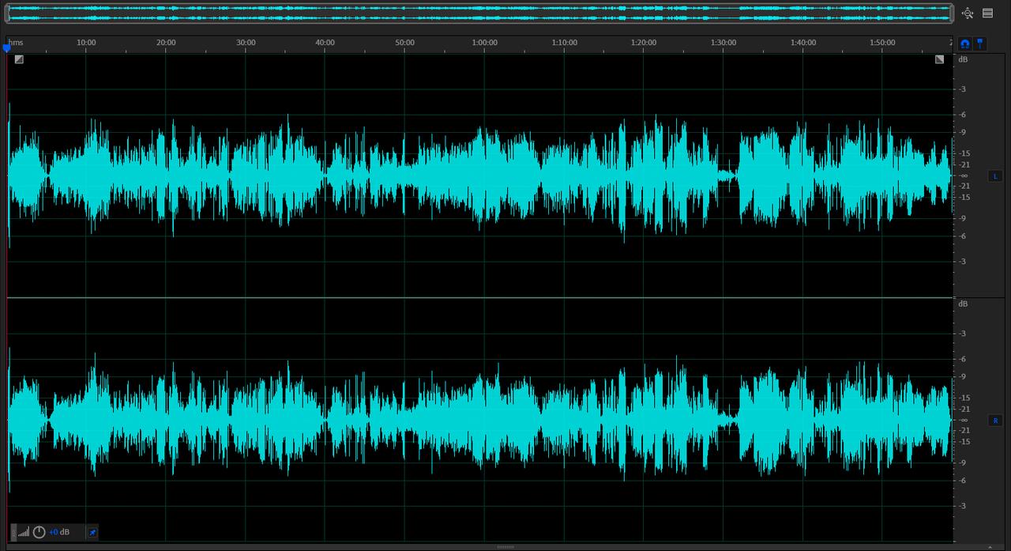This screenshot has height=551, width=1011.
Task: Click the 10:00 ruler time label
Action: [86, 43]
